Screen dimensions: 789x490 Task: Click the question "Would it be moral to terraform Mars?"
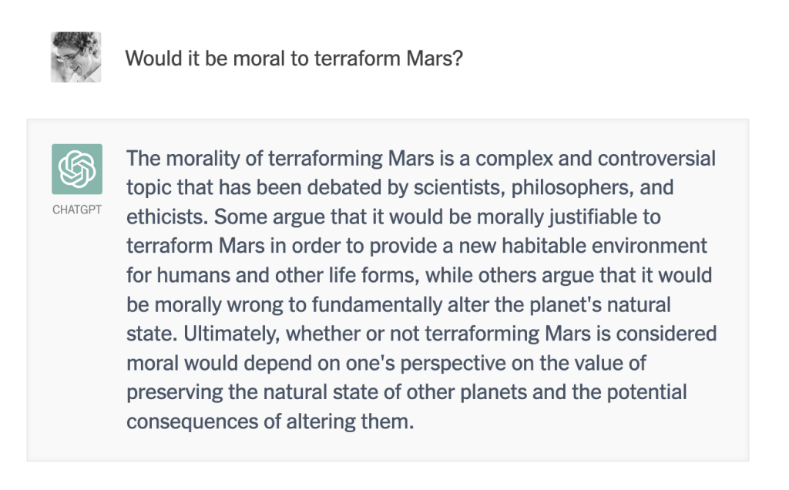[294, 59]
